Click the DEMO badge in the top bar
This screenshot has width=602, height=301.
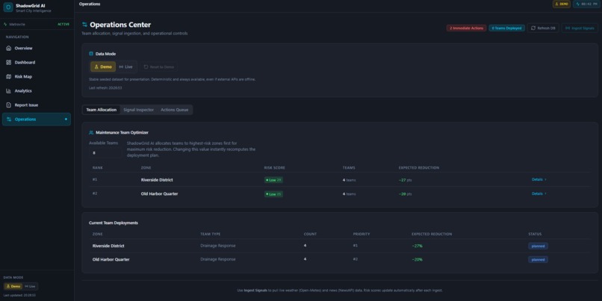(x=562, y=4)
